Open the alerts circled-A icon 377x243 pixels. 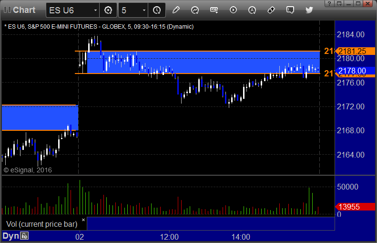click(x=252, y=10)
